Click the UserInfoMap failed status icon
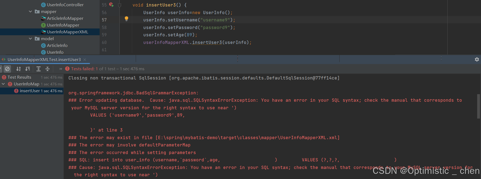 10,84
